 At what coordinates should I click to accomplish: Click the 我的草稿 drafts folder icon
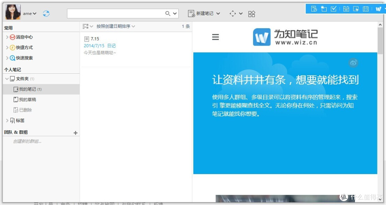tap(16, 100)
